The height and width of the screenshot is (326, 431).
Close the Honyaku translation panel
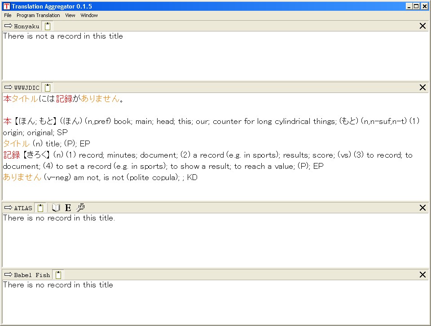[422, 26]
